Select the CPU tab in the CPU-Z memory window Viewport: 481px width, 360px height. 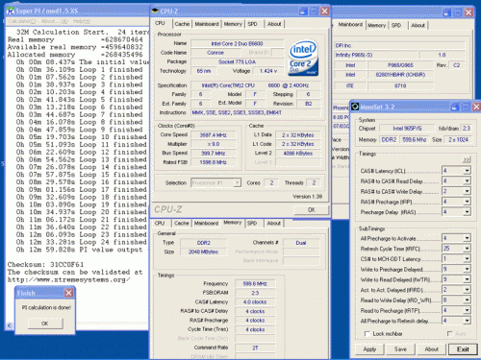pyautogui.click(x=160, y=224)
